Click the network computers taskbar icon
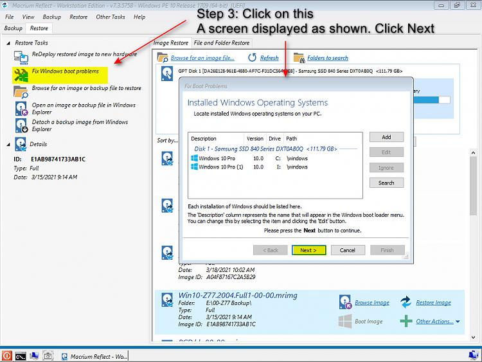The image size is (482, 362). coord(34,356)
